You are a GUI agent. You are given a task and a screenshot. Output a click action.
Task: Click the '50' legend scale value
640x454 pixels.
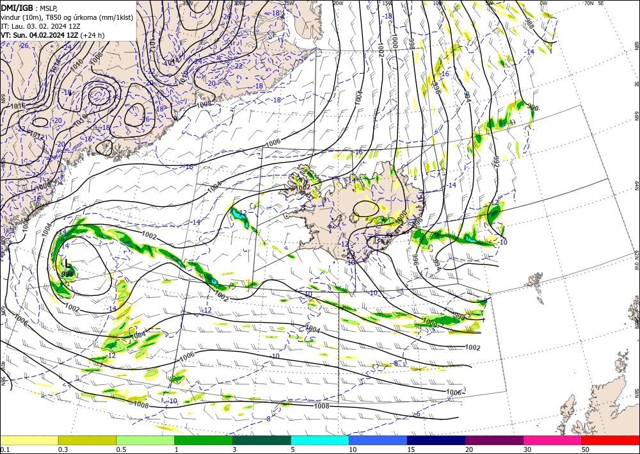586,450
